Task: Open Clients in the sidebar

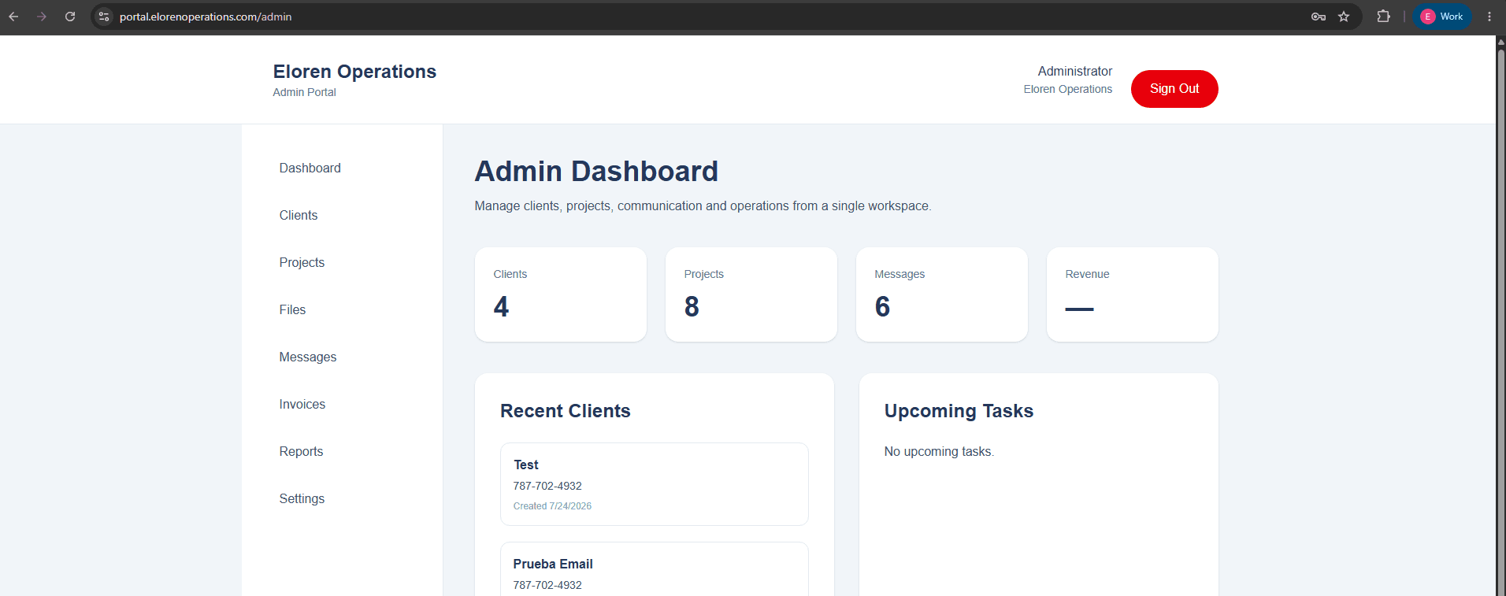Action: (x=299, y=215)
